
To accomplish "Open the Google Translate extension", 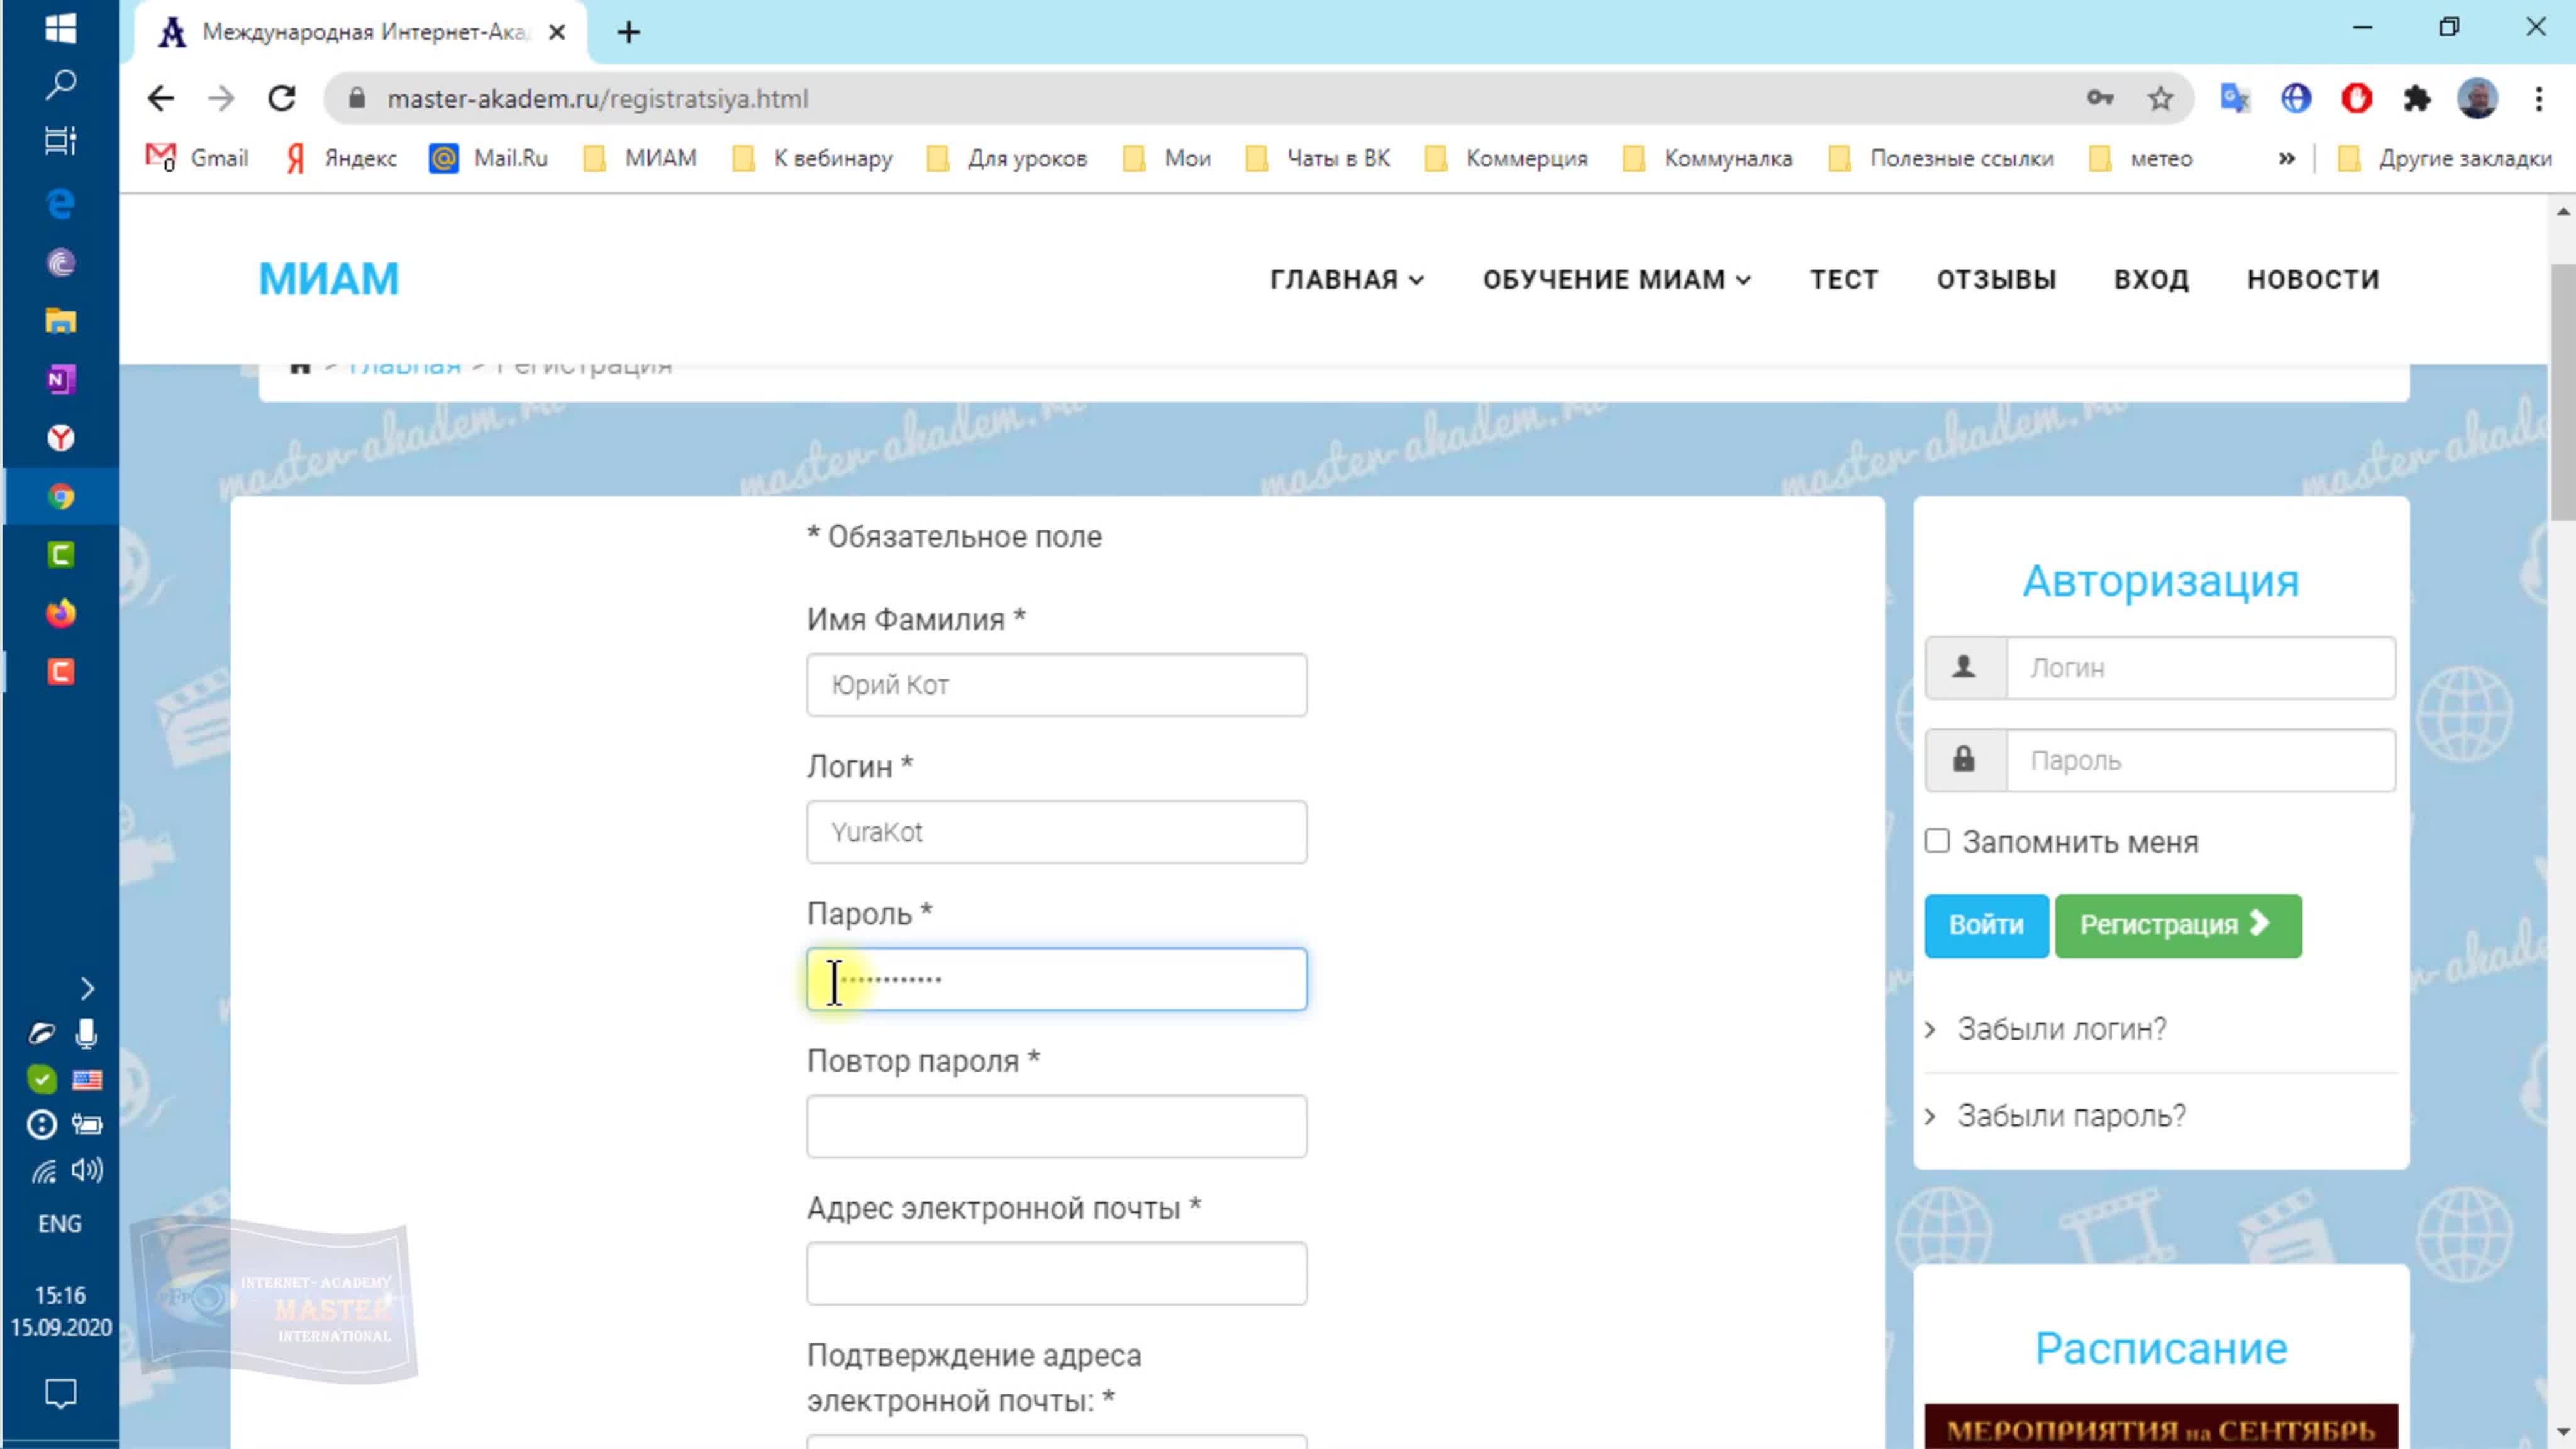I will pos(2235,98).
